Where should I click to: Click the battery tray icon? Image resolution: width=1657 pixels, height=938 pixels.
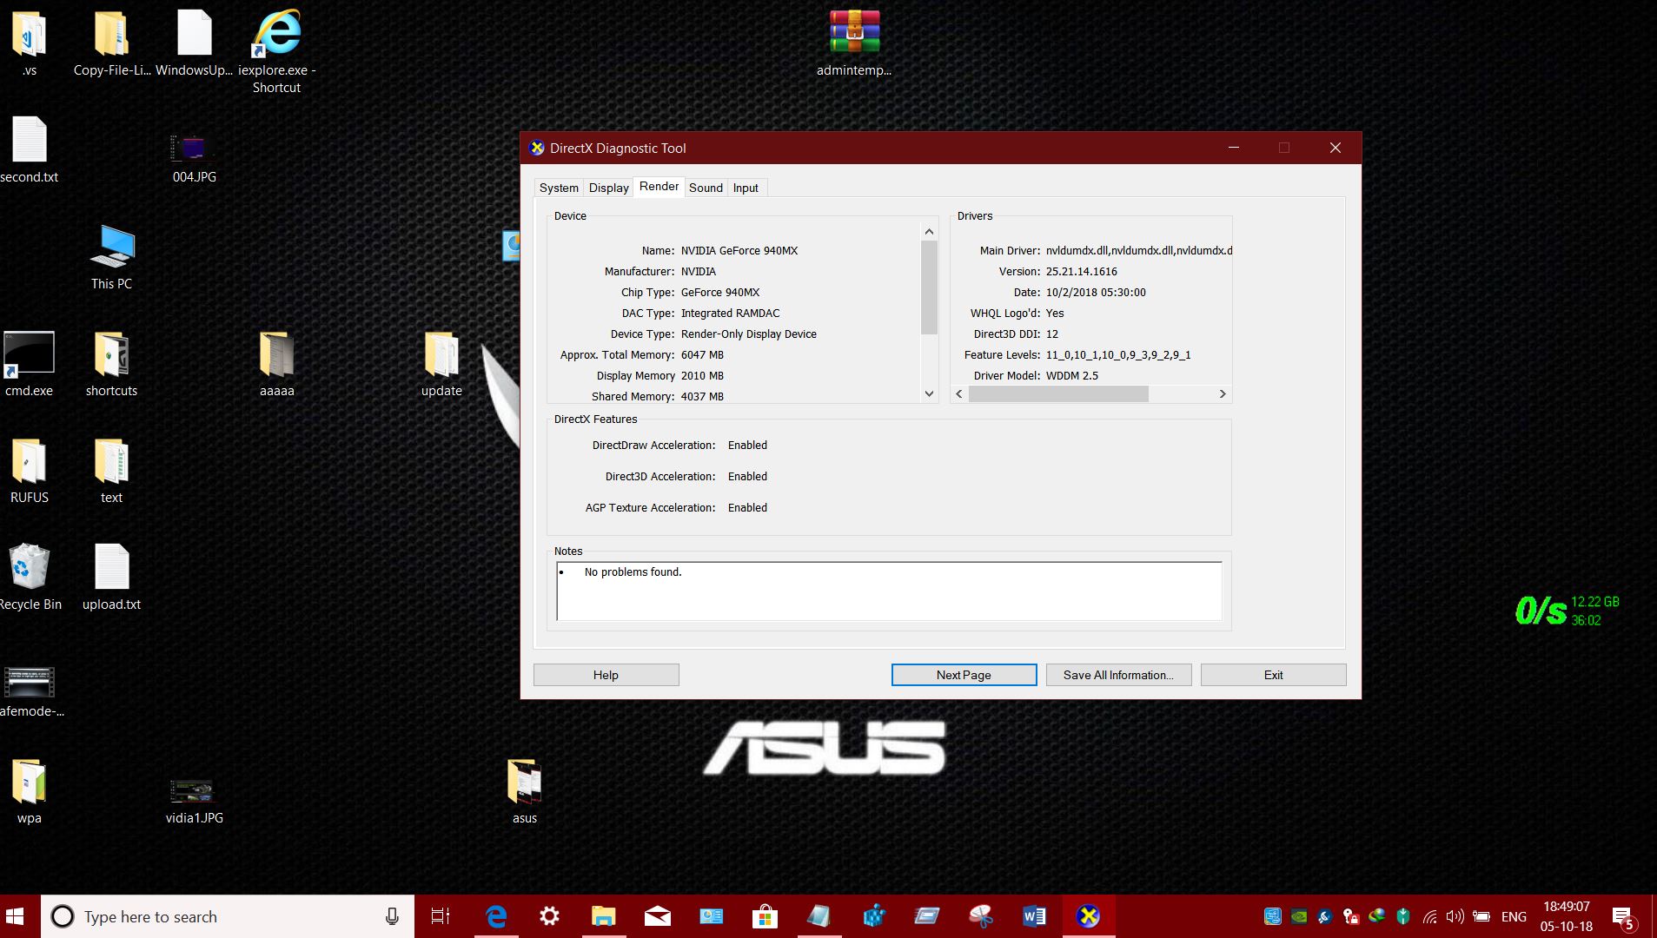point(1481,916)
